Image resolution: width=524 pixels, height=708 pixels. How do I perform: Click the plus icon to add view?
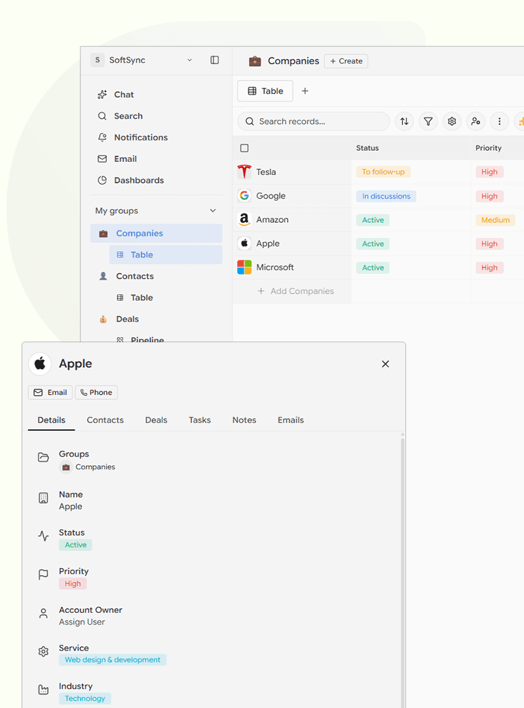pos(305,91)
